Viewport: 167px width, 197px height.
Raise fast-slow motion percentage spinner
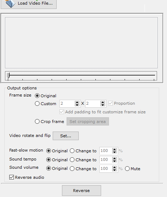coord(114,149)
